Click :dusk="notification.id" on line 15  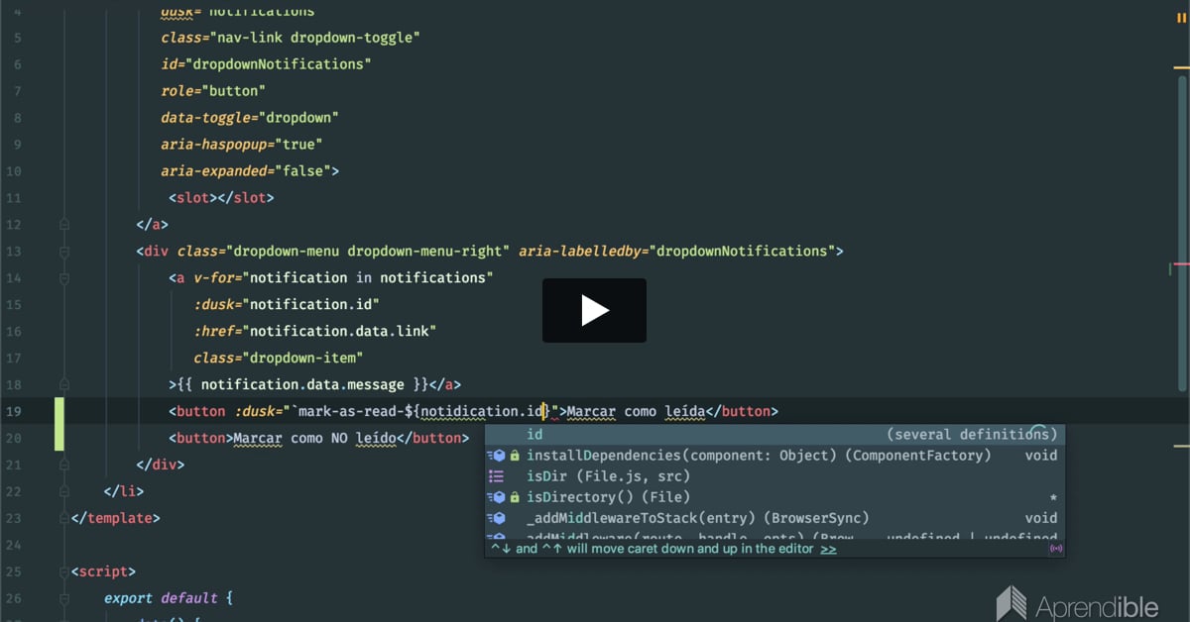click(287, 305)
